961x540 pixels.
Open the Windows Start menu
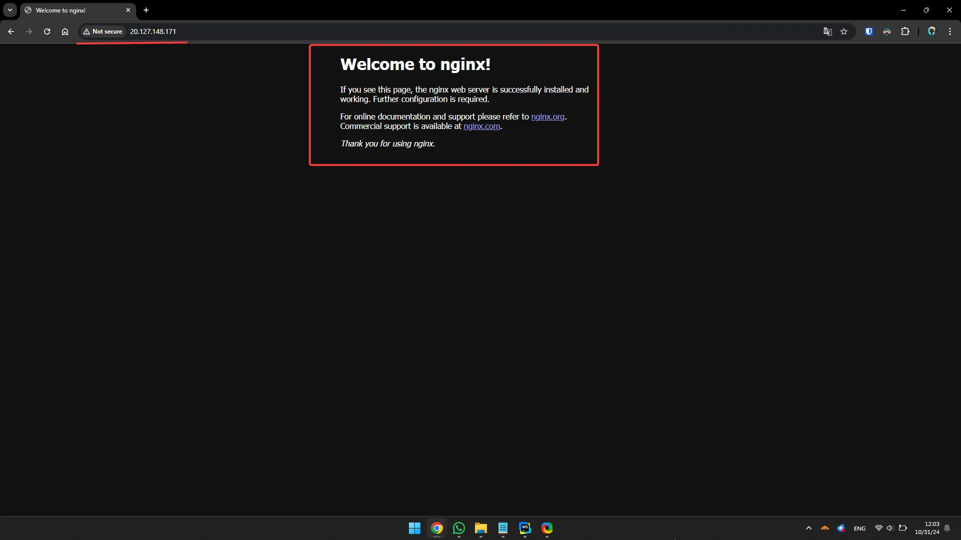click(414, 528)
